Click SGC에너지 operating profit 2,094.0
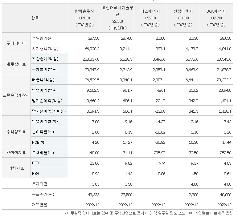 tap(225, 90)
